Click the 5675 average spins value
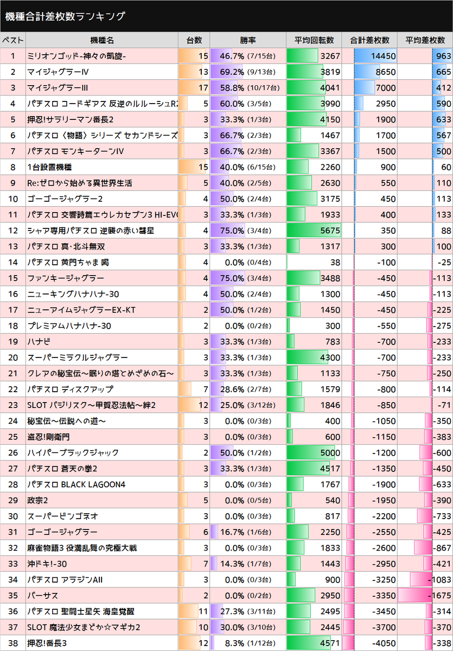 (330, 231)
